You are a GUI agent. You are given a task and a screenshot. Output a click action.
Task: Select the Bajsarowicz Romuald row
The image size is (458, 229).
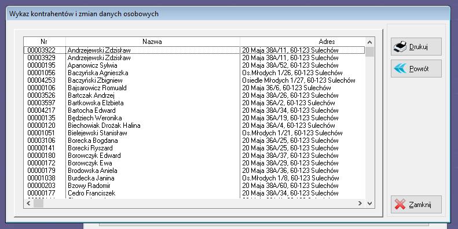click(195, 88)
